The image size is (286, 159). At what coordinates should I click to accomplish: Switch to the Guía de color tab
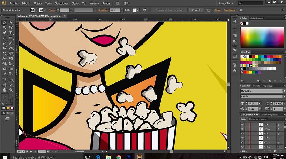[x=257, y=18]
